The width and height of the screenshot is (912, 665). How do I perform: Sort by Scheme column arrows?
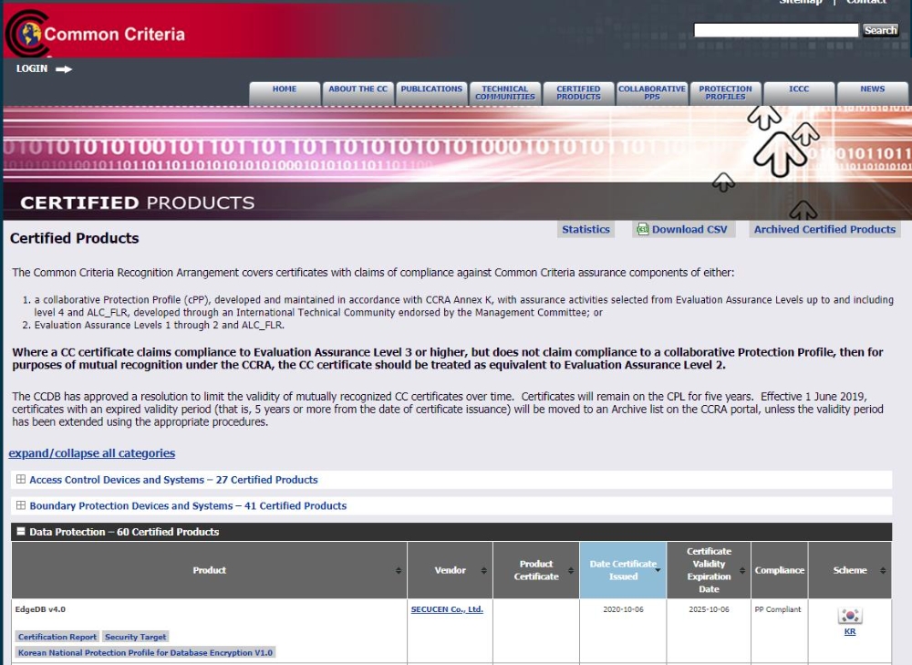(x=883, y=571)
